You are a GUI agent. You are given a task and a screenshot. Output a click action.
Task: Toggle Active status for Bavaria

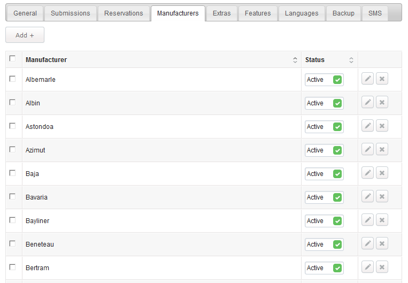324,197
